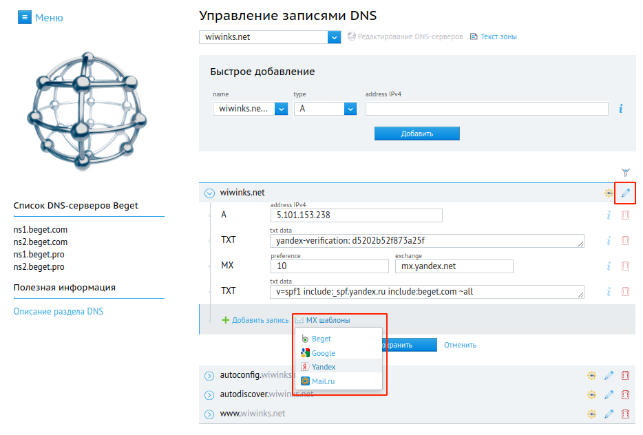Screen dimensions: 643x435
Task: Click the quick add info icon
Action: point(620,109)
